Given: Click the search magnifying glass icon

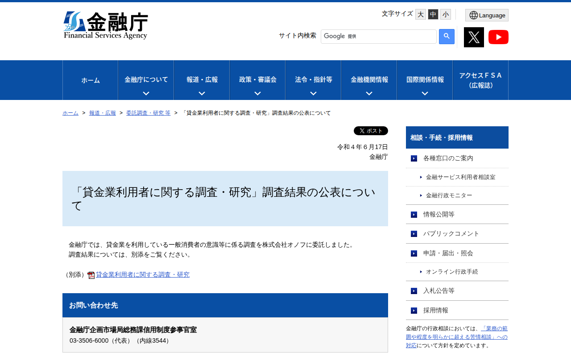Looking at the screenshot, I should coord(446,36).
